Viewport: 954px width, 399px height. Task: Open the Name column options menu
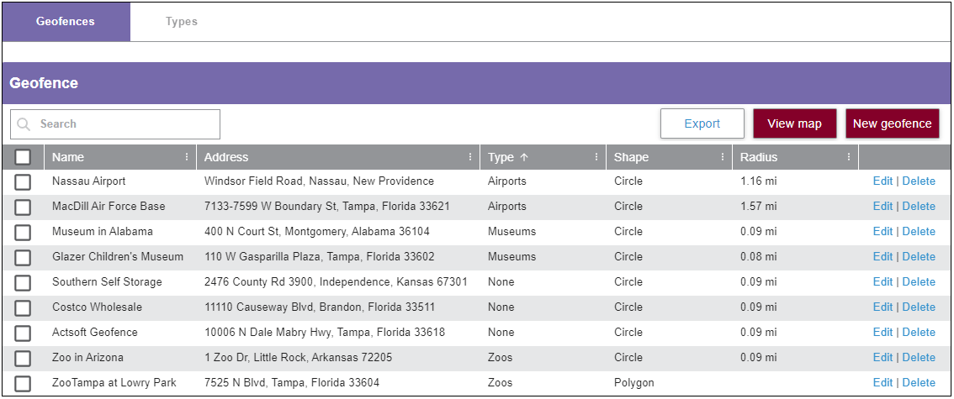click(187, 157)
